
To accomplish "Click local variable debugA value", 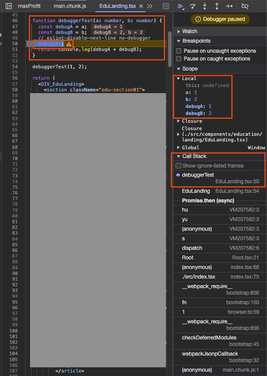I will [210, 106].
